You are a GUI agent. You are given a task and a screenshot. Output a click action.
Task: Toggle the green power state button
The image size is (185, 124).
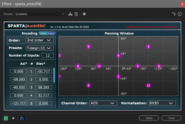(x=6, y=118)
